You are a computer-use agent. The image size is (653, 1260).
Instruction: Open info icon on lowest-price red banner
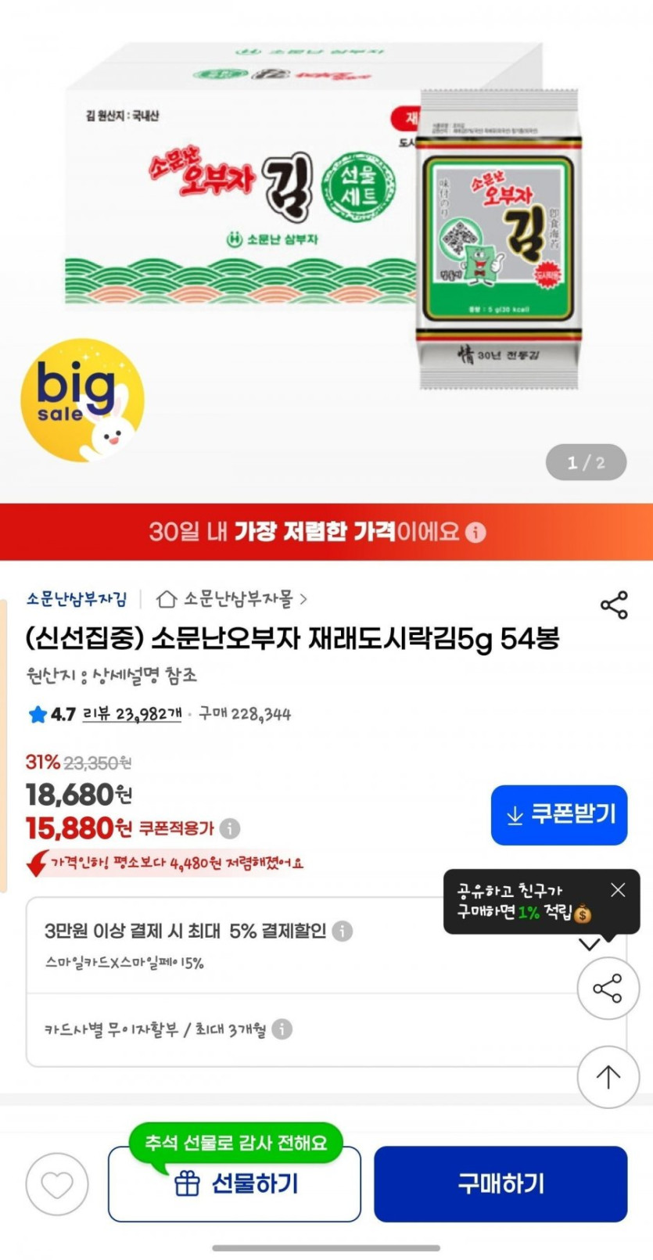(475, 533)
